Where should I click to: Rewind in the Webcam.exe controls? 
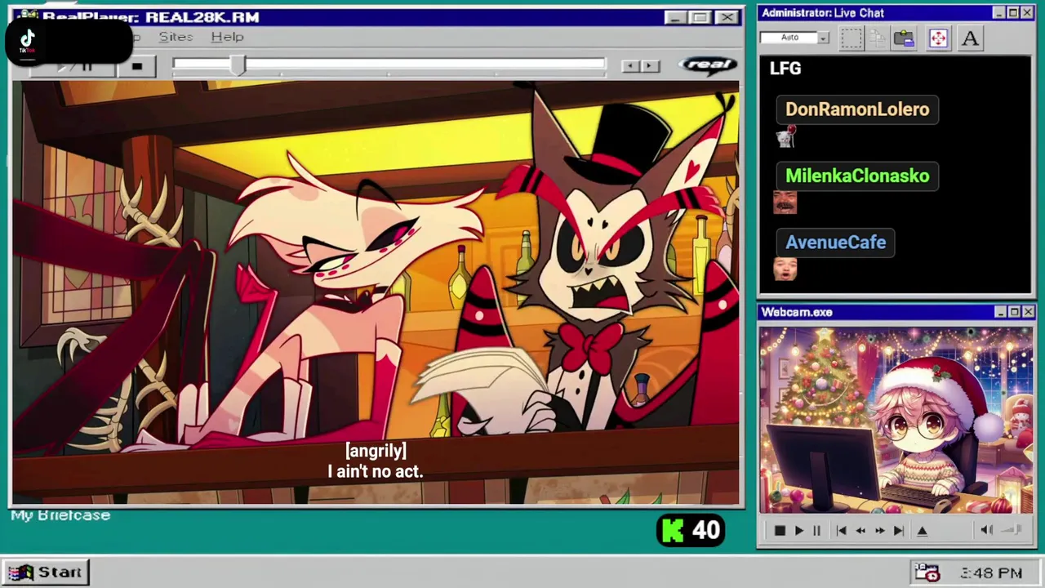[x=860, y=531]
